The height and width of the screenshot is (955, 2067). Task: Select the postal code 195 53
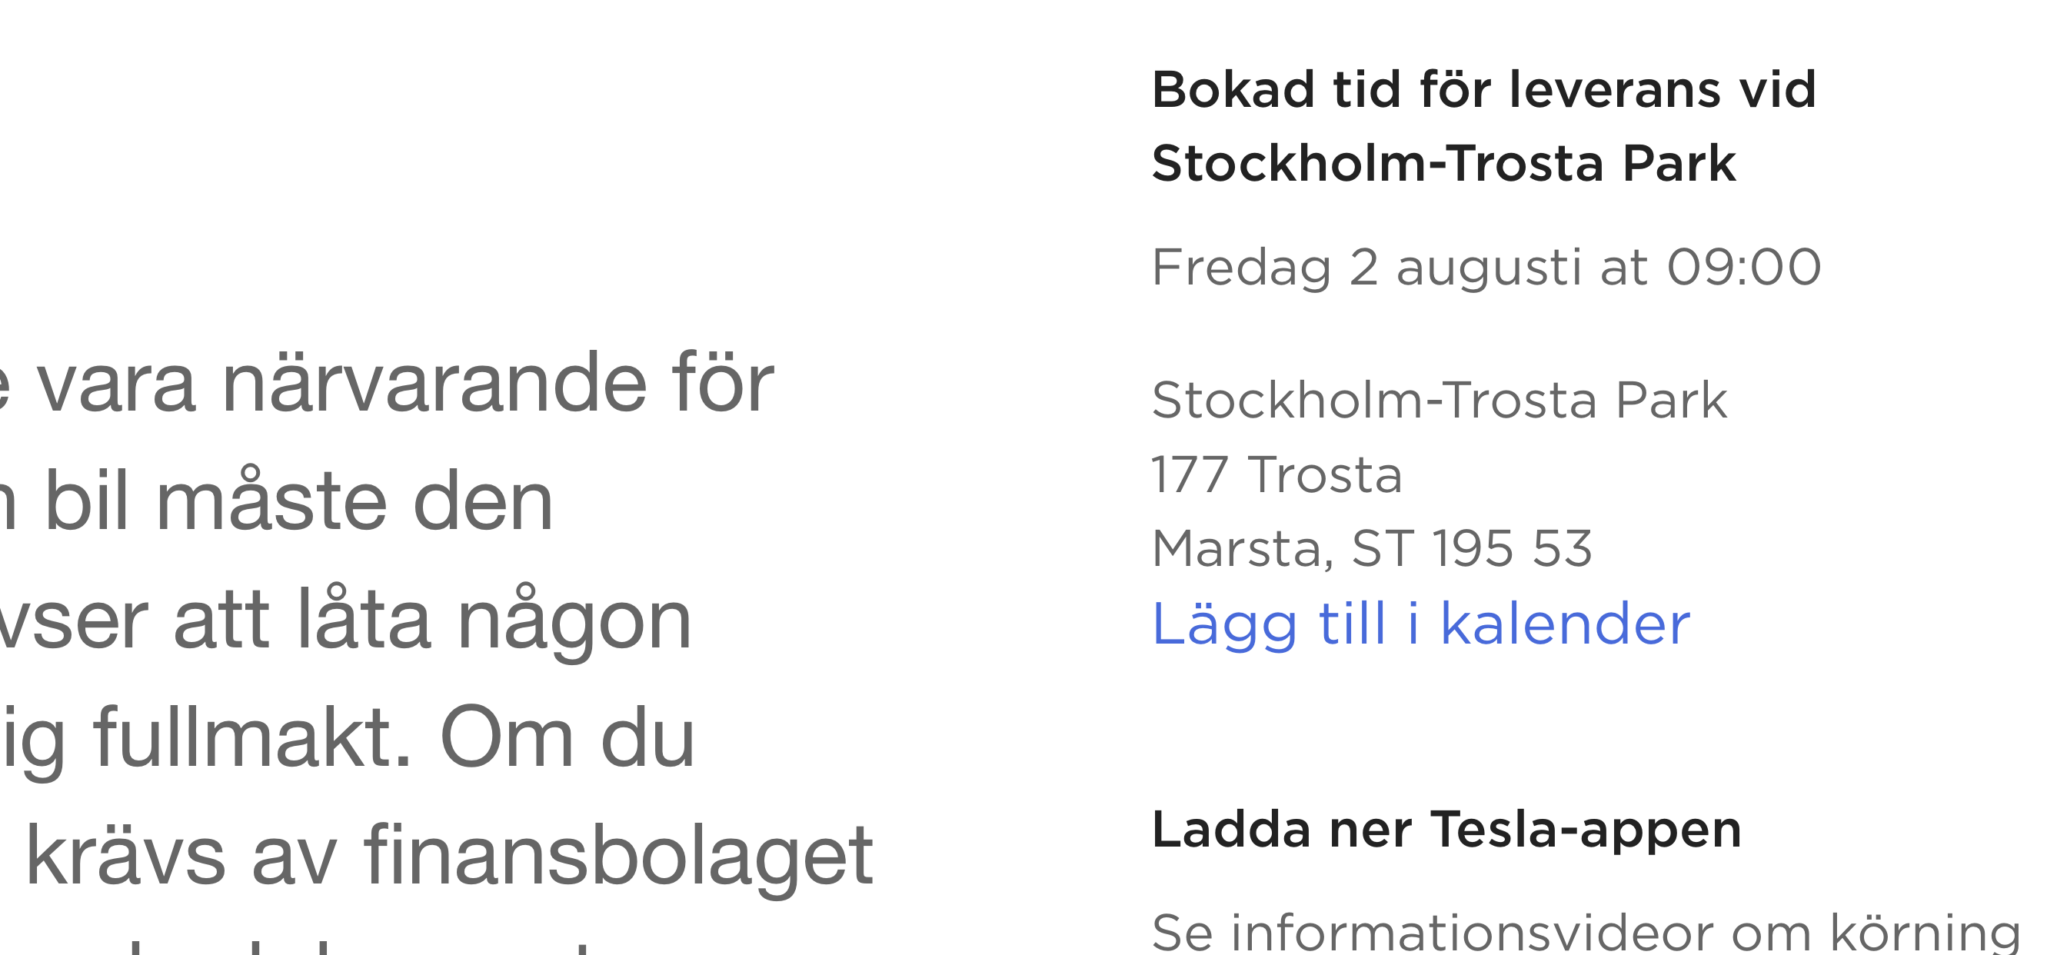pyautogui.click(x=1512, y=549)
